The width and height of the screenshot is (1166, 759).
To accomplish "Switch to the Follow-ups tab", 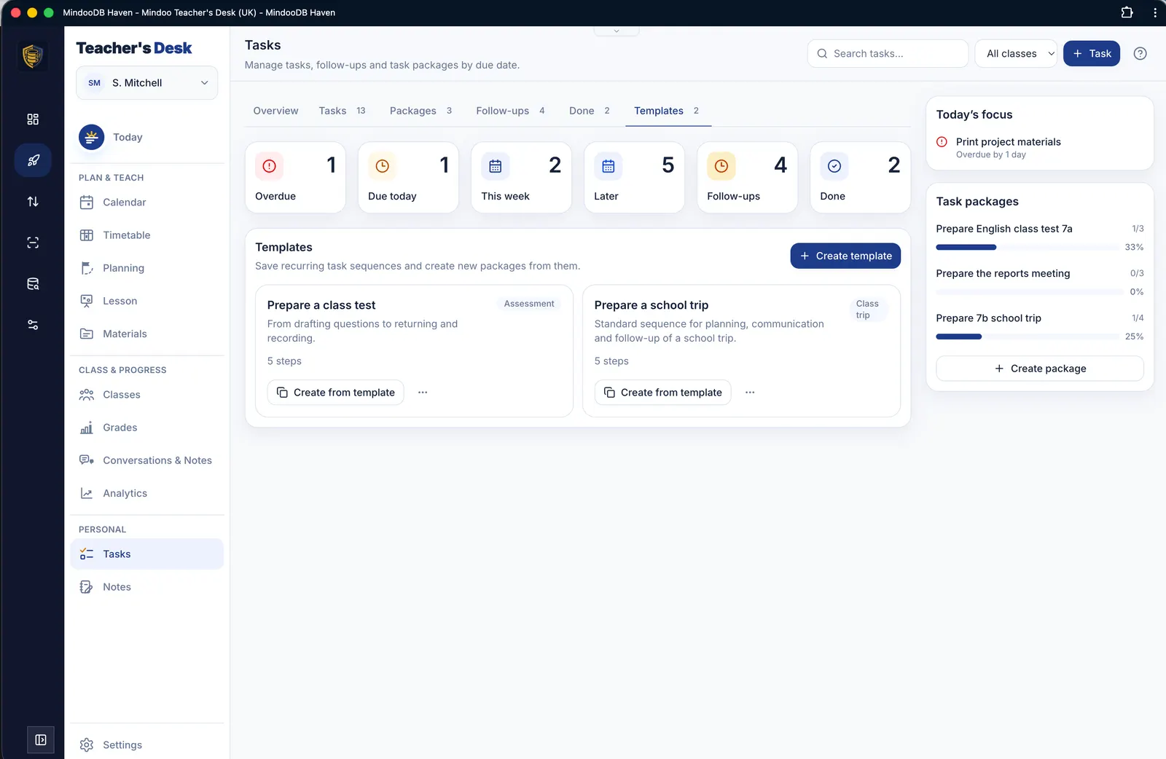I will coord(510,111).
